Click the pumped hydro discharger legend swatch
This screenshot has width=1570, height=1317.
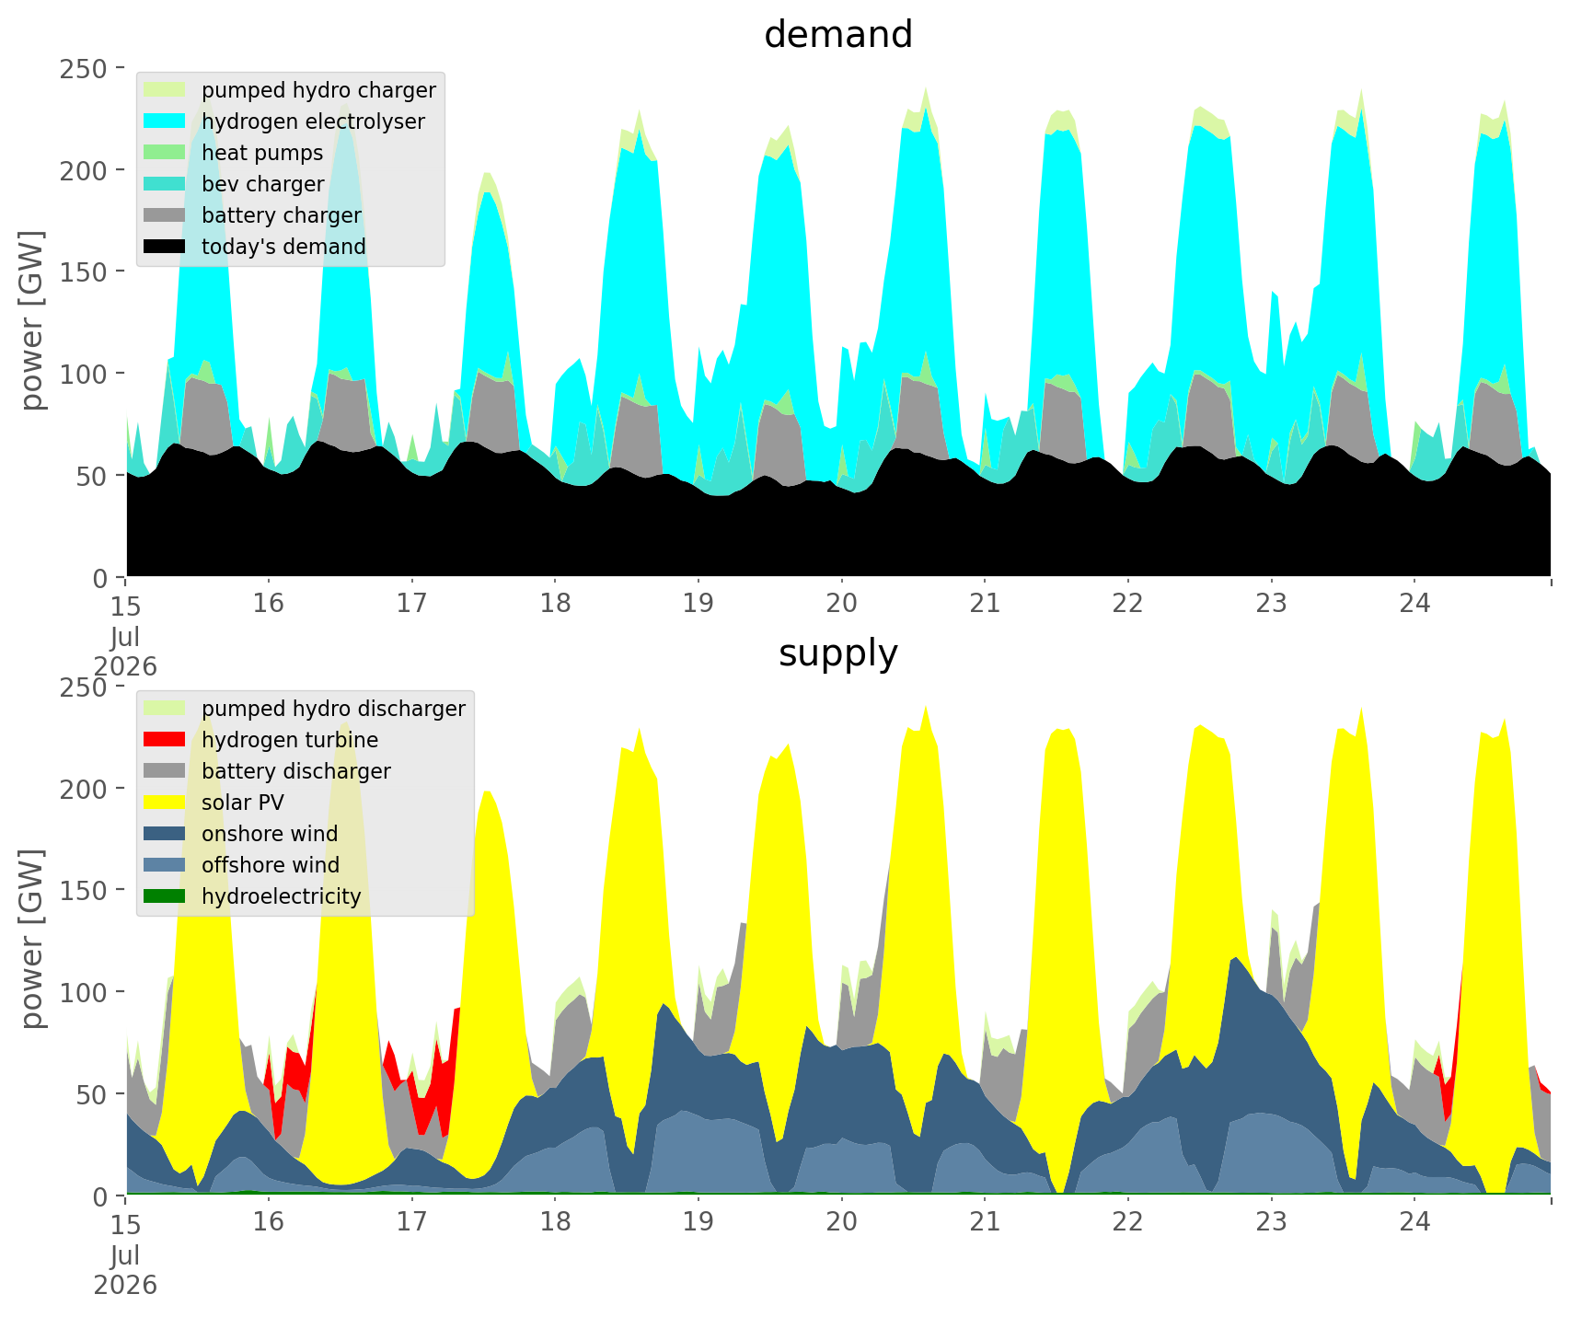tap(165, 709)
